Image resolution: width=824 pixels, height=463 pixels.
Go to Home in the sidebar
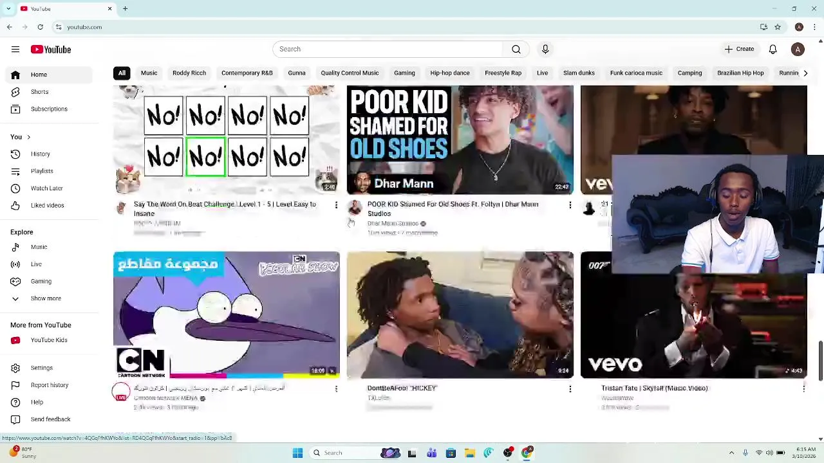point(50,75)
